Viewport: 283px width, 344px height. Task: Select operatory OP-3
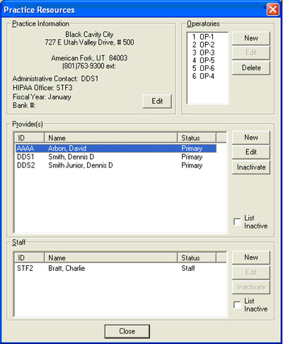(203, 52)
